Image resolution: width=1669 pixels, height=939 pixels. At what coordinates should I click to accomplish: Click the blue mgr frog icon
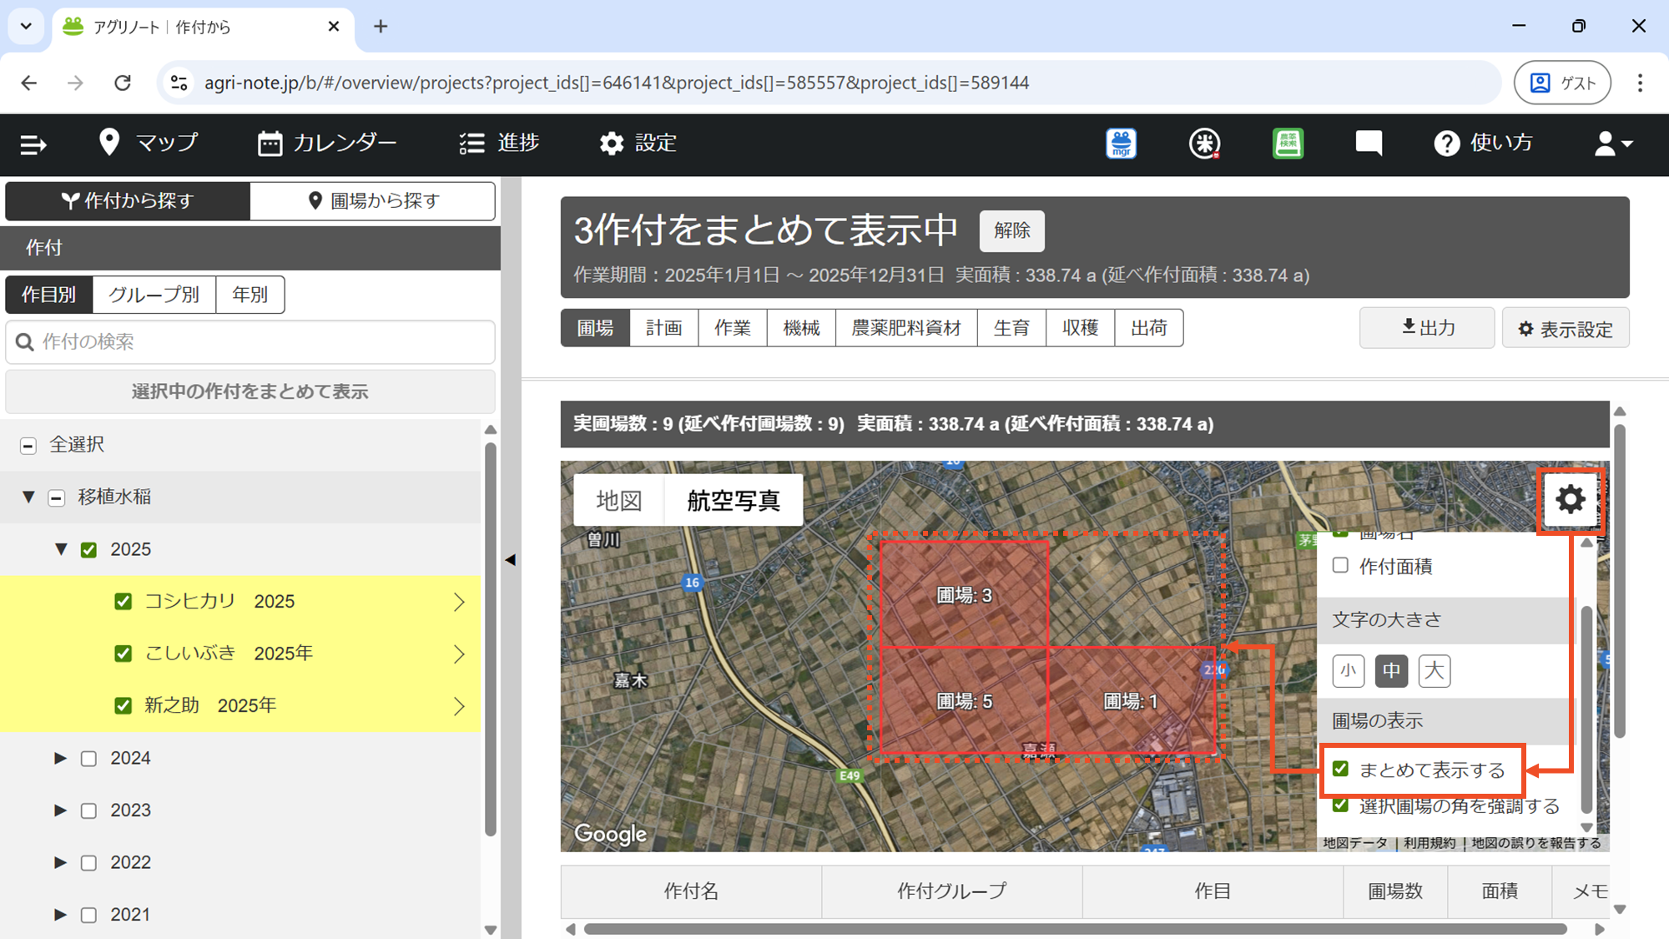(x=1121, y=144)
